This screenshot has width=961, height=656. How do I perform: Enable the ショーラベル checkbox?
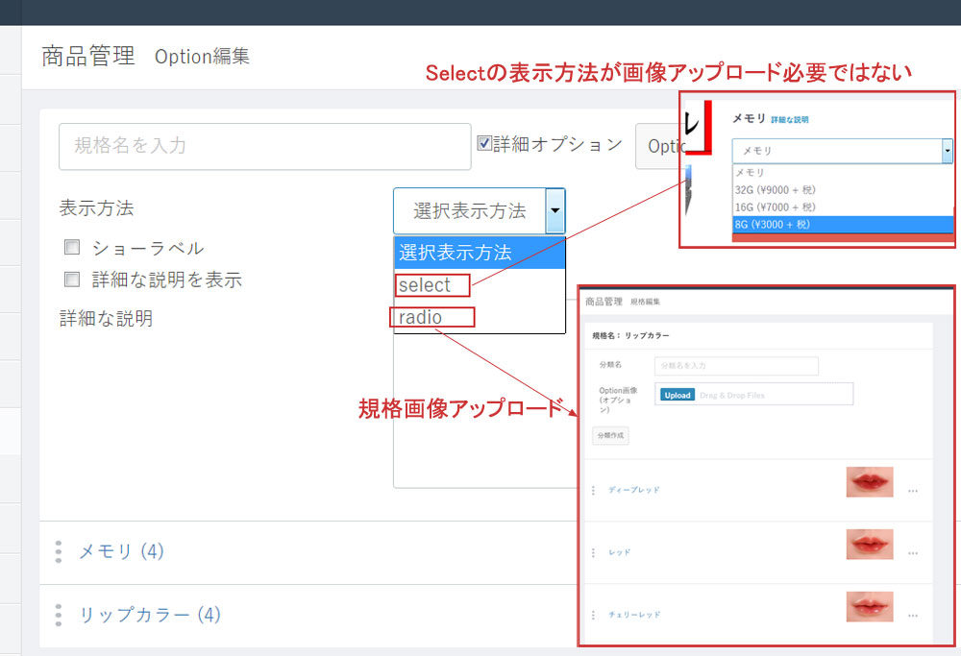tap(72, 248)
